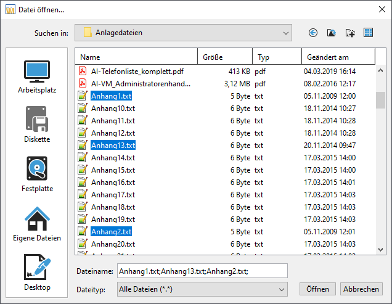
Task: Click file icon beside Anhang12.txt
Action: pyautogui.click(x=83, y=133)
